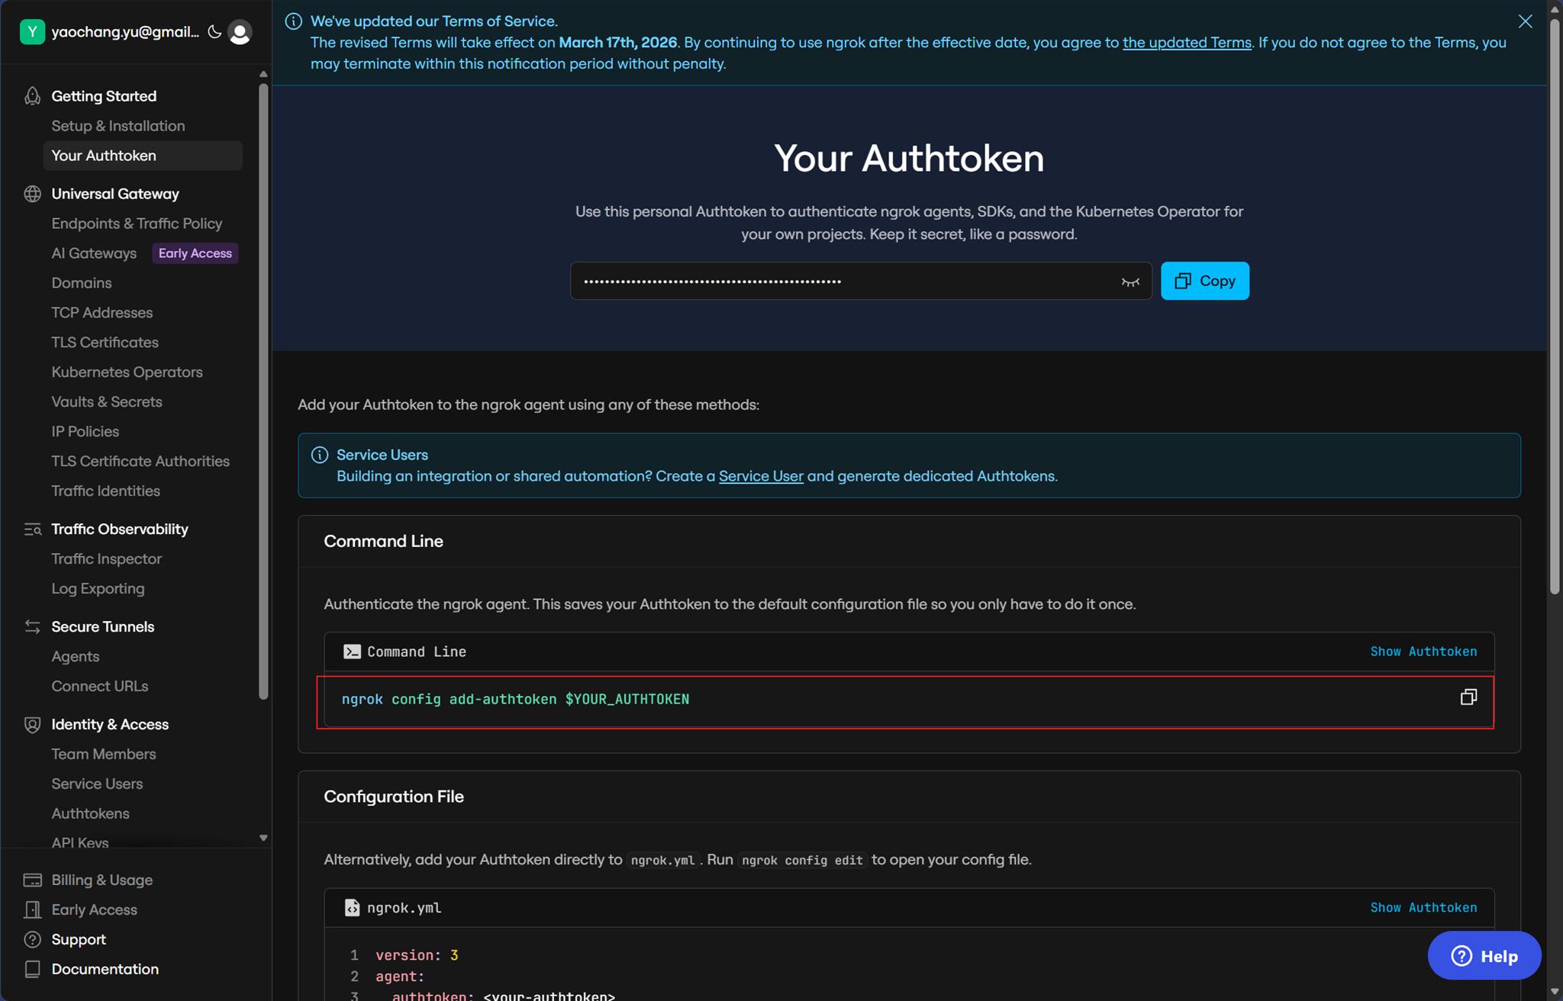
Task: Click the Identity & Access shield icon
Action: click(32, 725)
